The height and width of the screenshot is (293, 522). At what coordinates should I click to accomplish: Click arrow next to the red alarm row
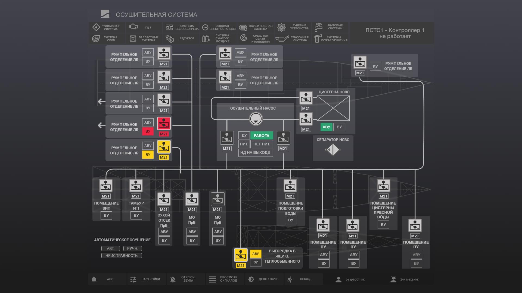tap(101, 125)
